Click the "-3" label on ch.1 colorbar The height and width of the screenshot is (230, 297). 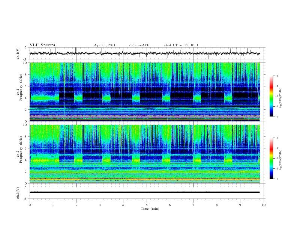coord(277,76)
